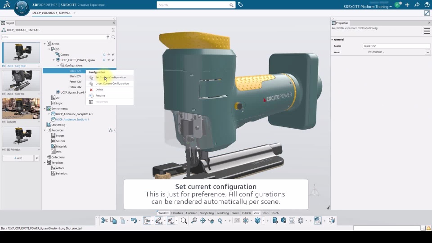Viewport: 432px width, 243px height.
Task: Open Help question mark icon
Action: click(x=427, y=4)
